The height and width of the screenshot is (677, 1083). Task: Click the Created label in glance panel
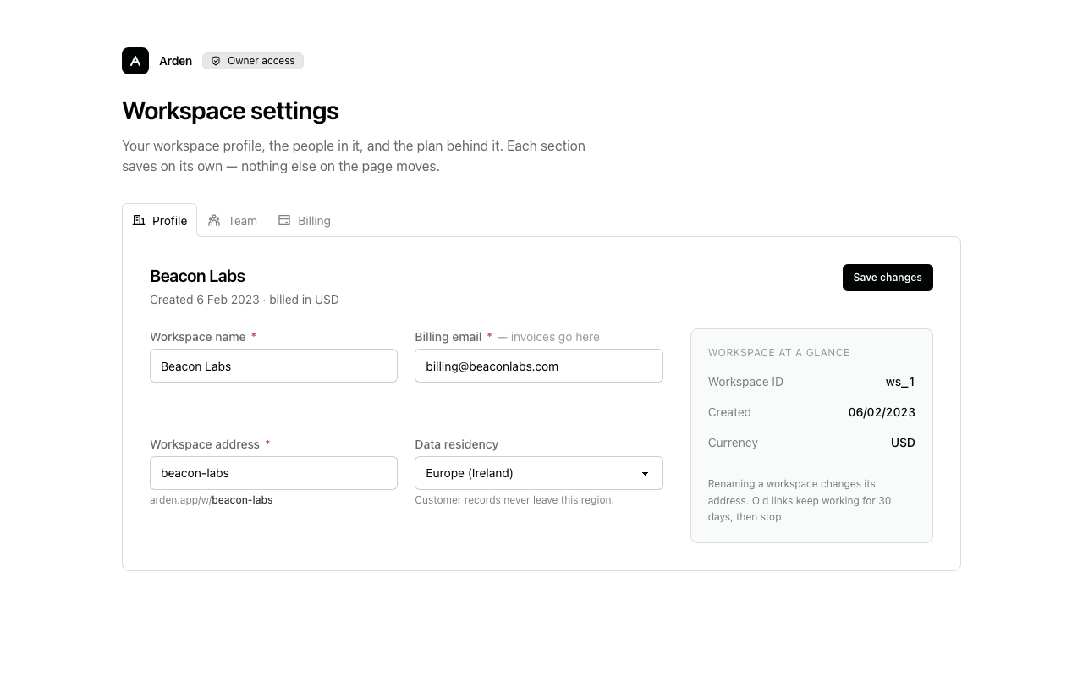coord(729,412)
